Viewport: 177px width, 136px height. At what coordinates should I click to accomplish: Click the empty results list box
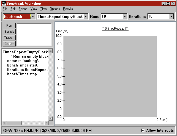(x=34, y=34)
